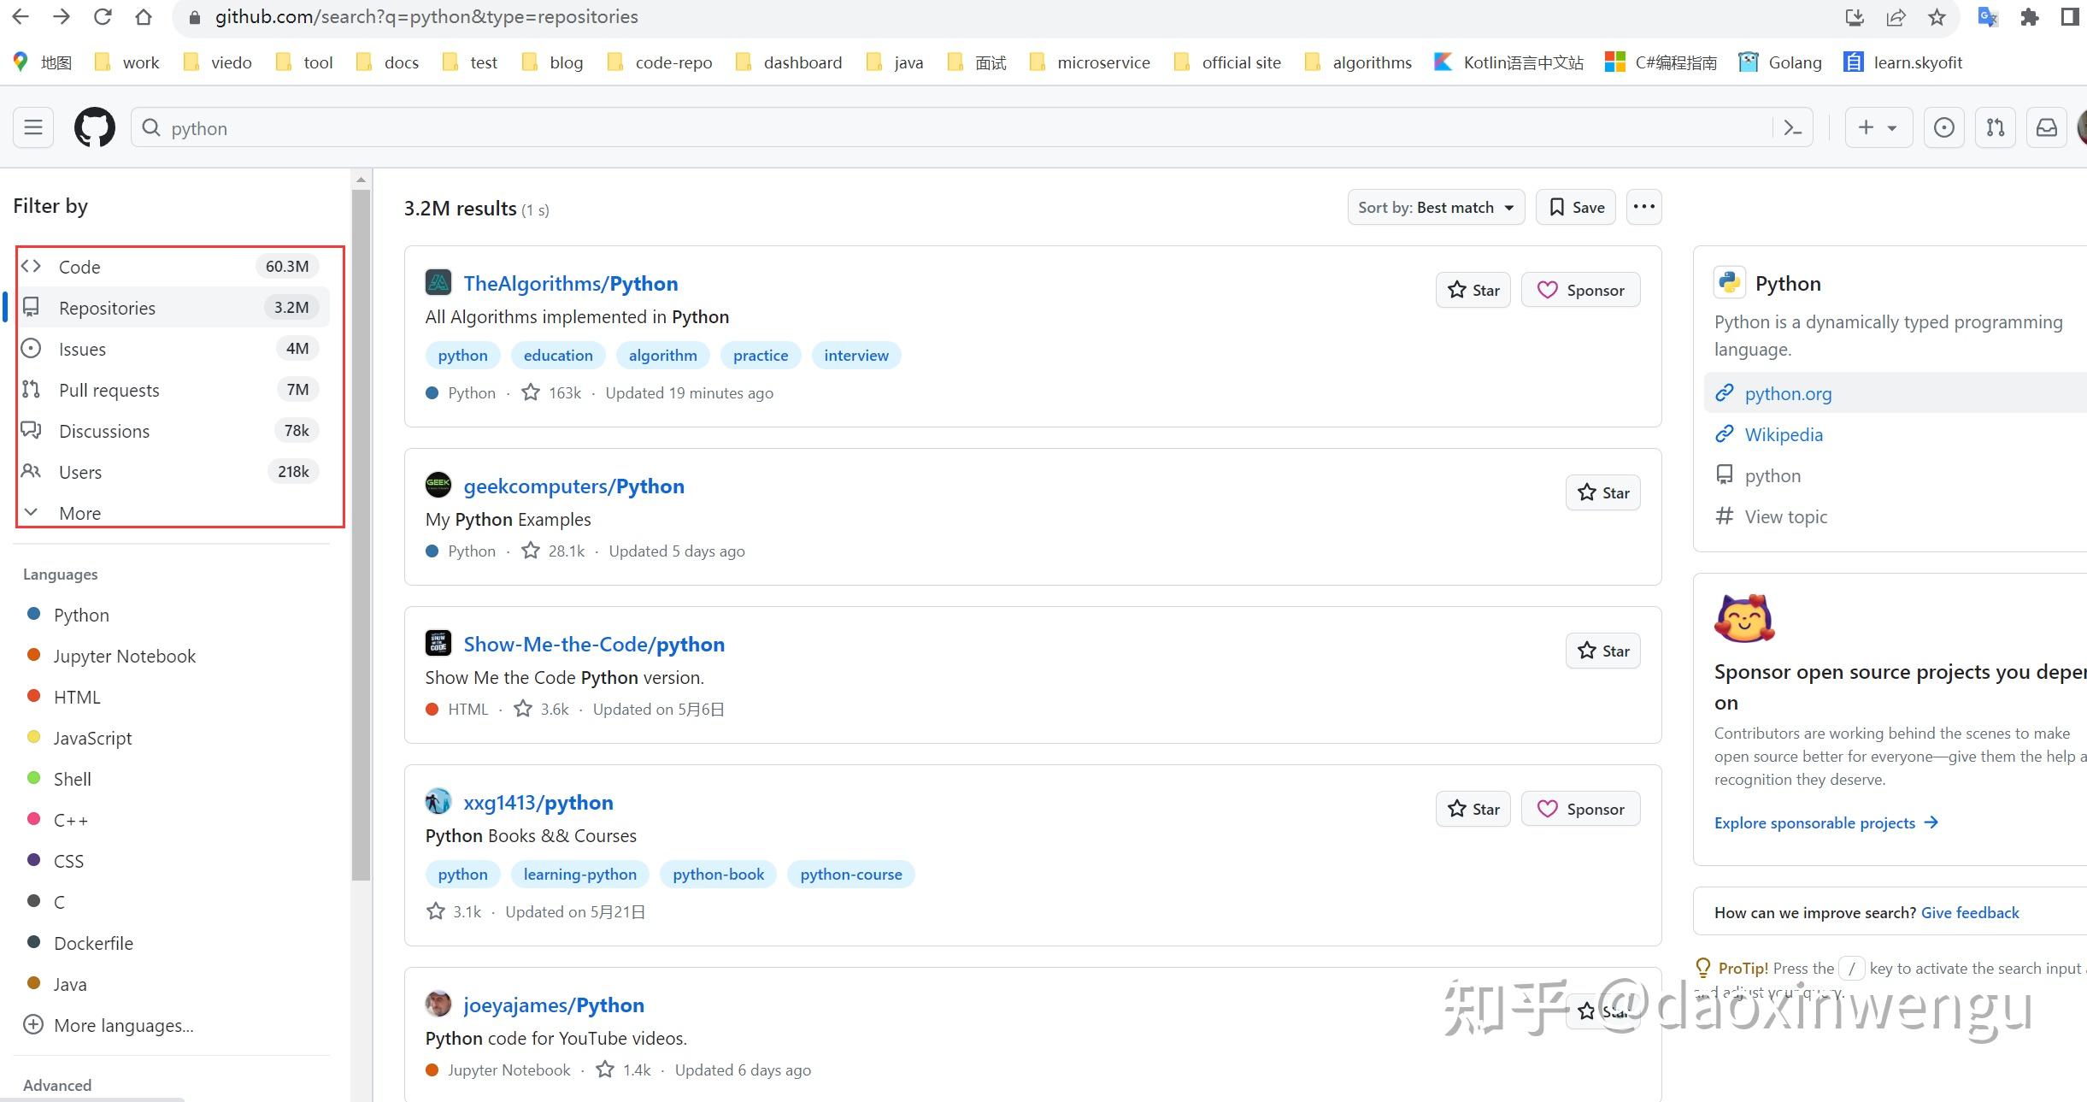
Task: Open notifications inbox icon
Action: (x=2046, y=127)
